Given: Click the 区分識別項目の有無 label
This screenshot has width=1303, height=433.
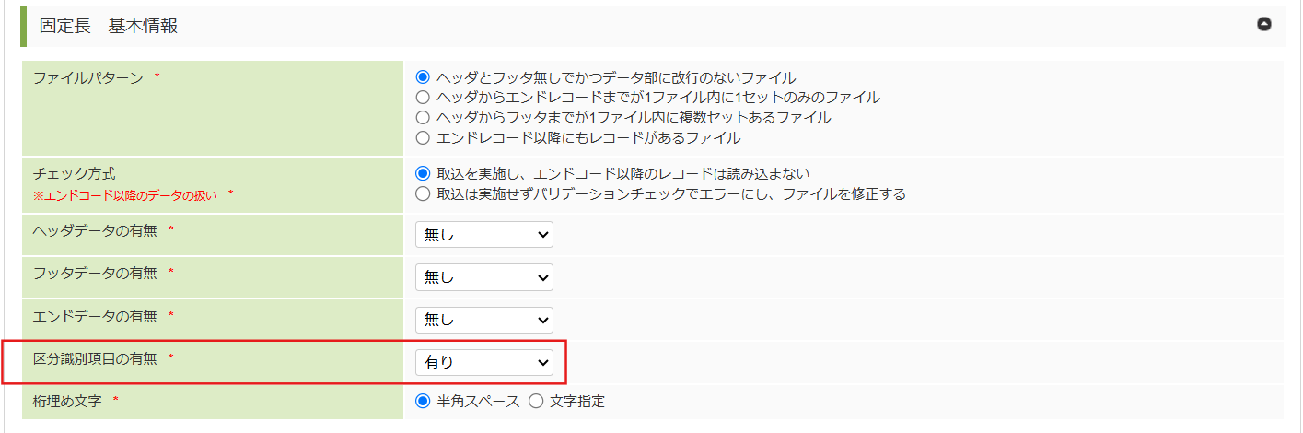Looking at the screenshot, I should [97, 357].
